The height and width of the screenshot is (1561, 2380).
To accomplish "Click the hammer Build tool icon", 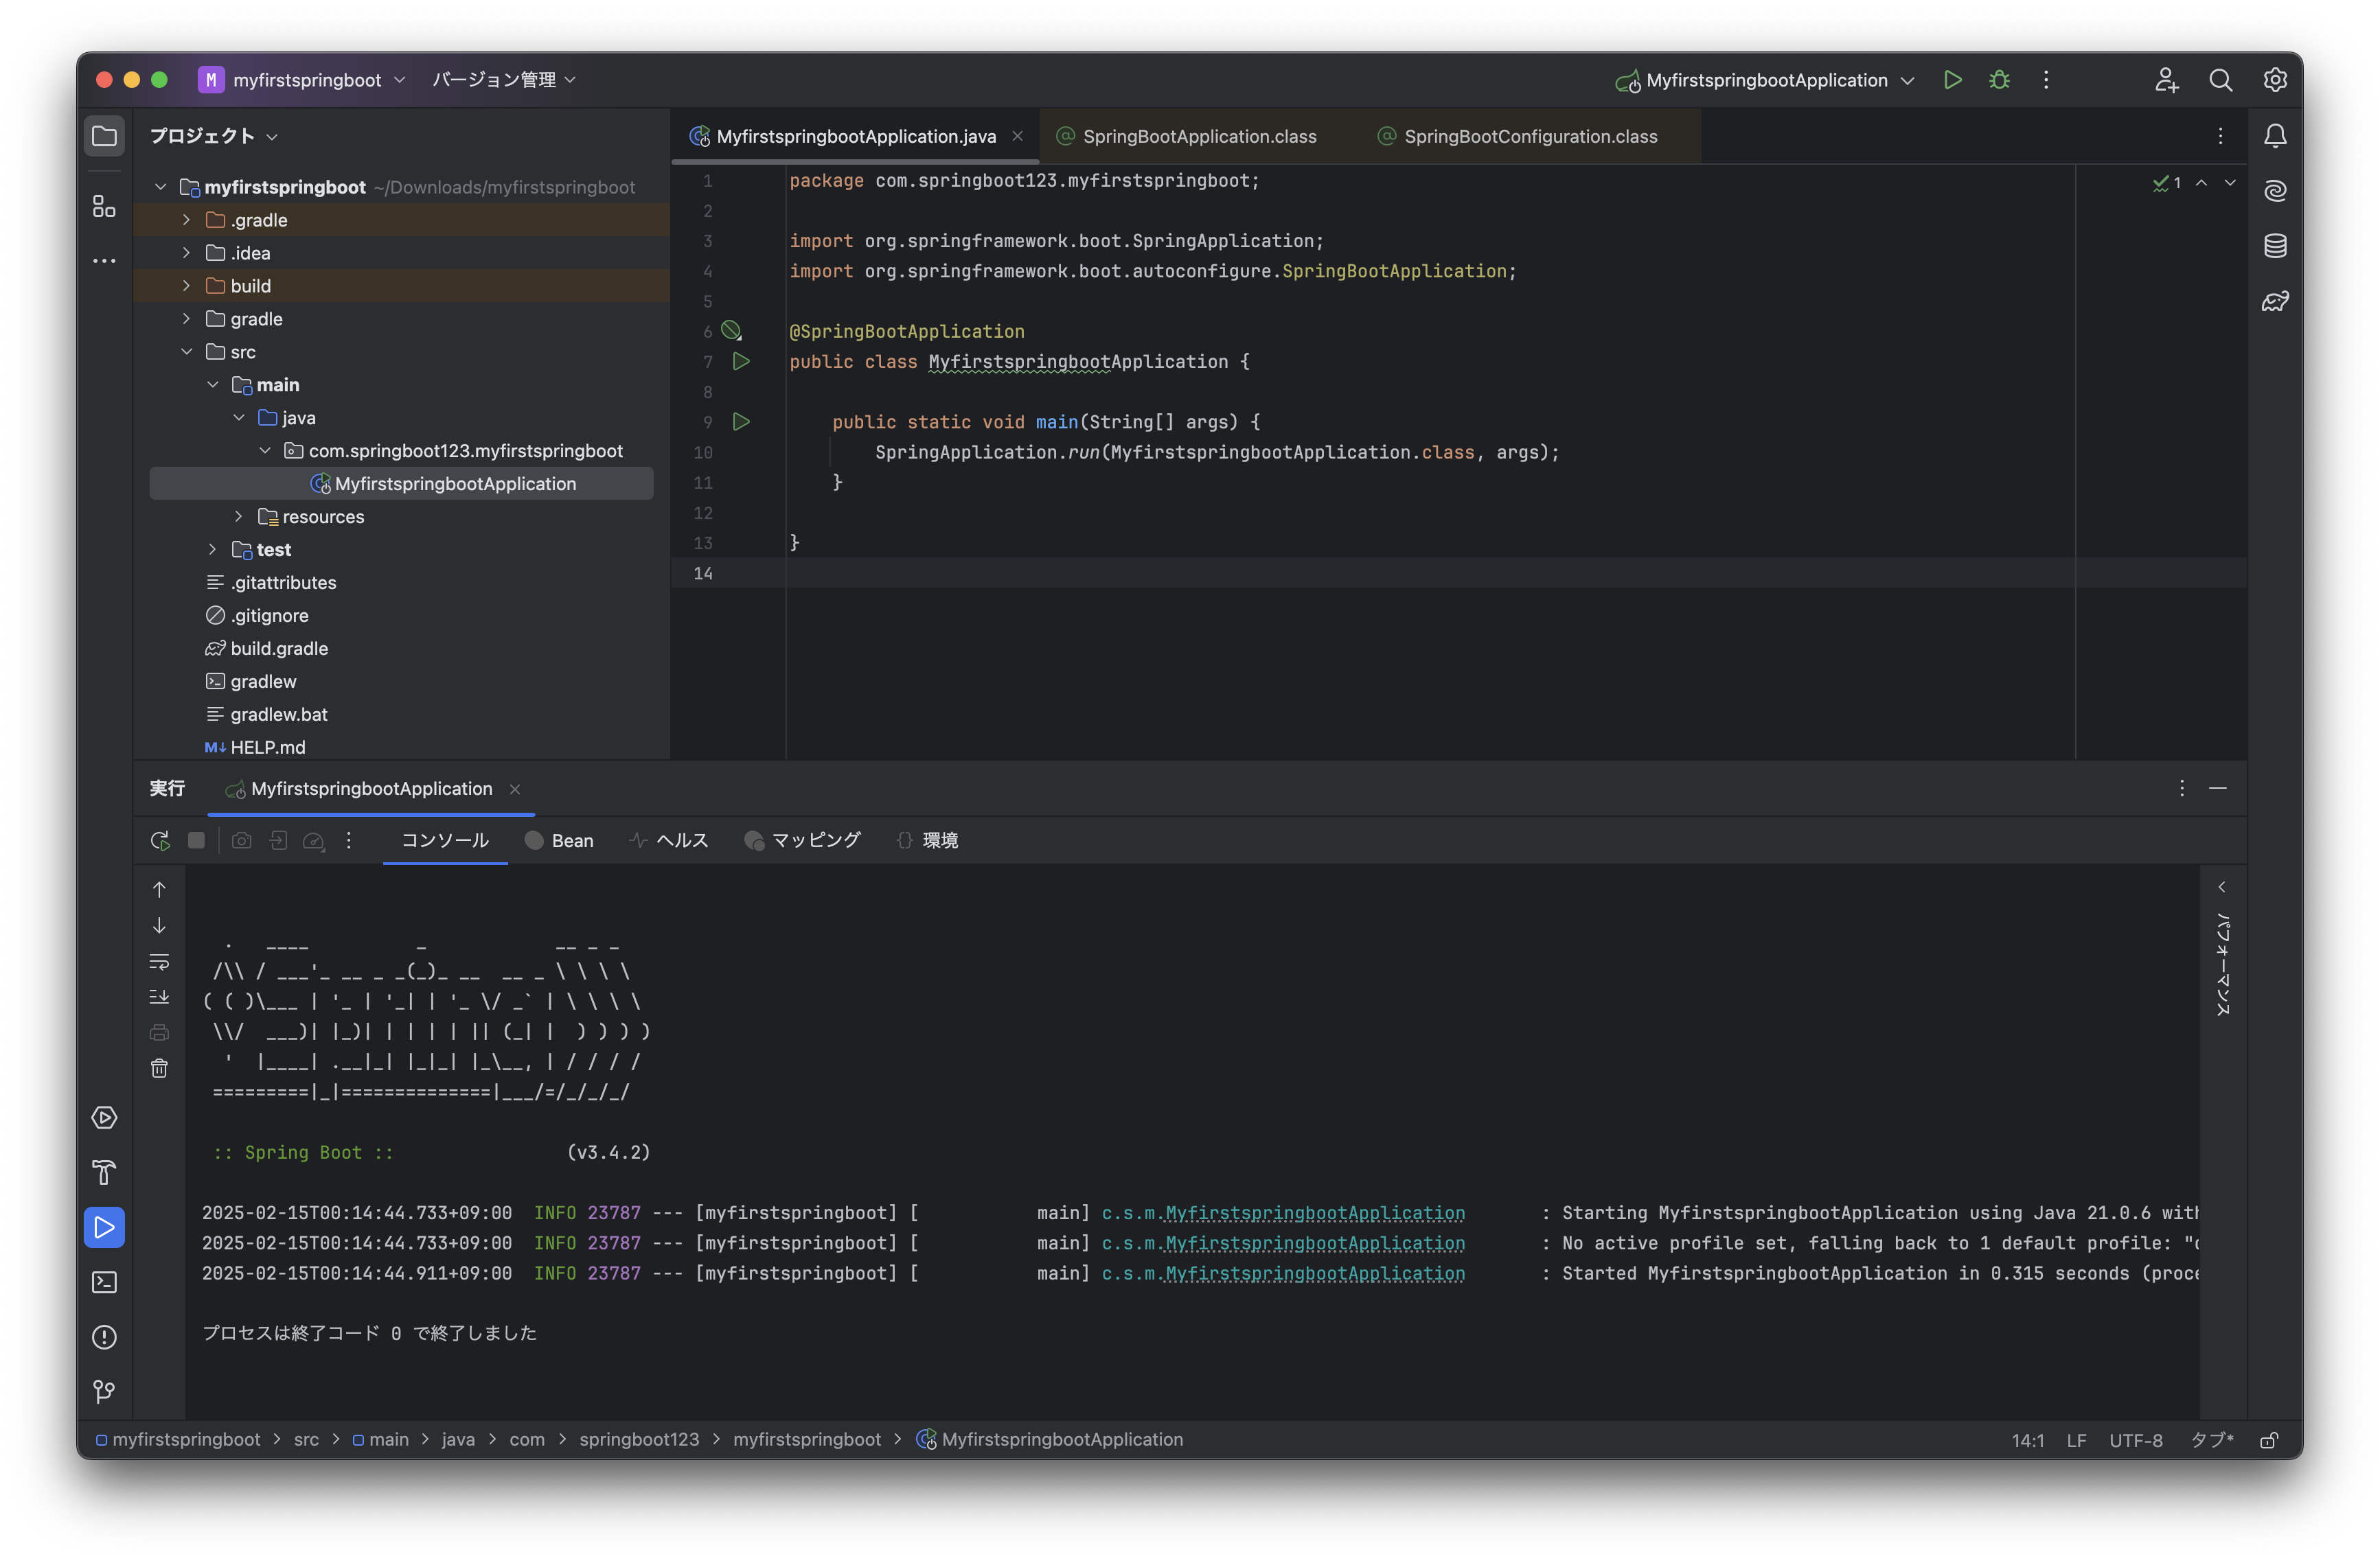I will pos(104,1172).
